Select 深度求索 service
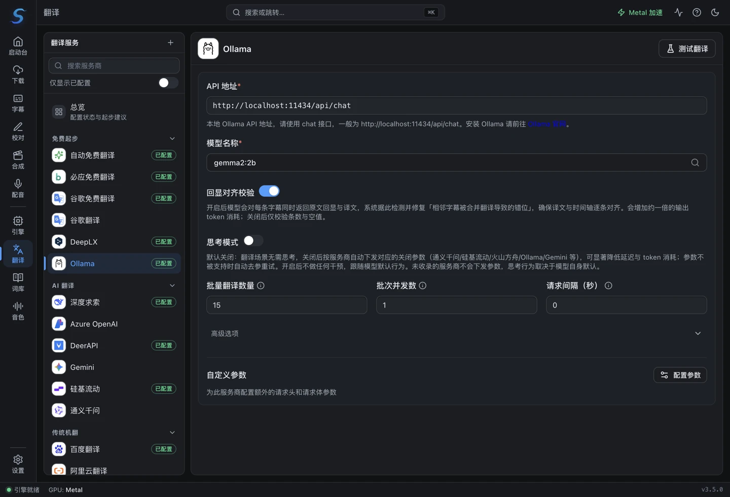This screenshot has height=497, width=730. tap(114, 302)
